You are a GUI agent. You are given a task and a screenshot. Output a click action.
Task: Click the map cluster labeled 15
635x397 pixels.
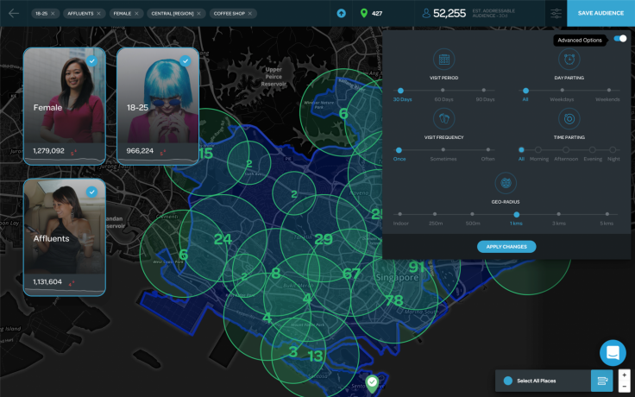click(x=205, y=154)
